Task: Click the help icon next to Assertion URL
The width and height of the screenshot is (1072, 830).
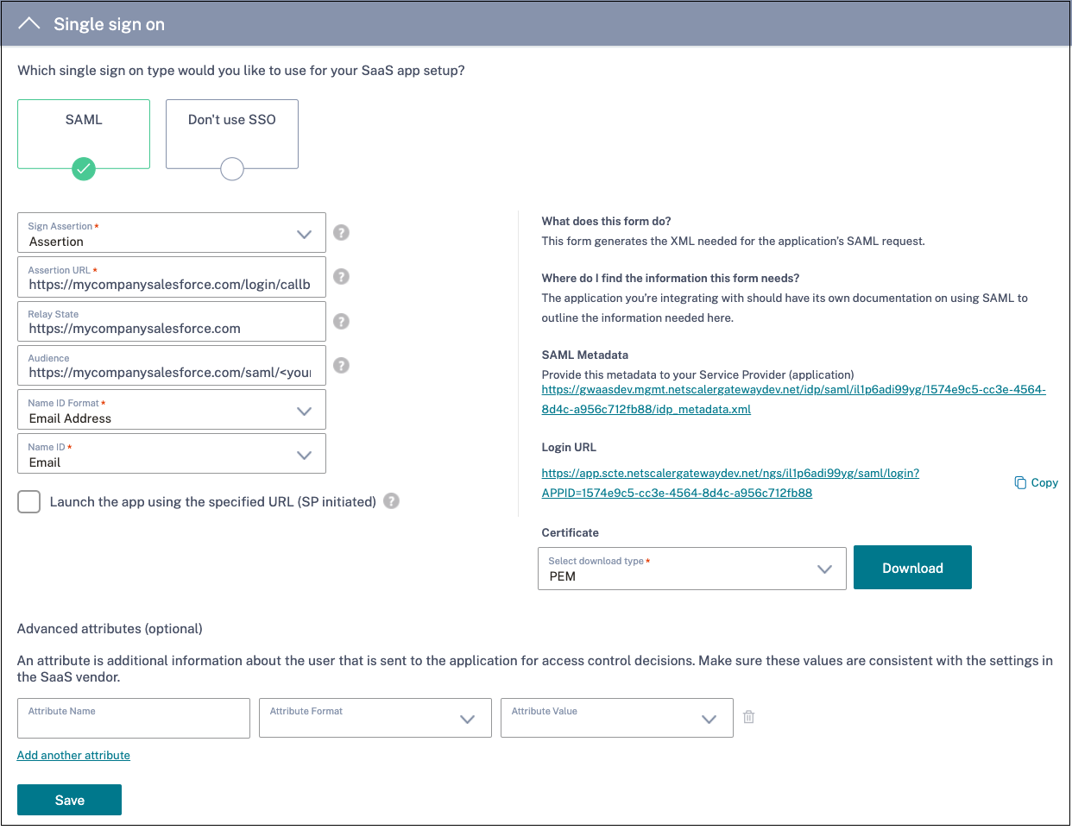Action: click(342, 277)
